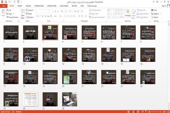Switch to the SLIDE SHOW tab
This screenshot has width=170, height=113.
click(x=64, y=6)
